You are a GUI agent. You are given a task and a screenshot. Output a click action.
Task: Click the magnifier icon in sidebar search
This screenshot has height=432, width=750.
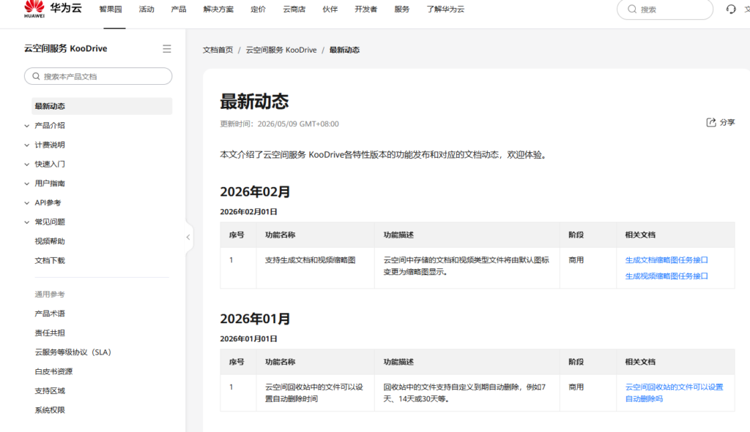point(36,76)
